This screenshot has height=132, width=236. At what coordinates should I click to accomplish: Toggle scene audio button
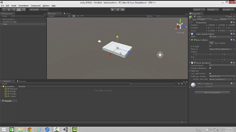click(x=78, y=16)
